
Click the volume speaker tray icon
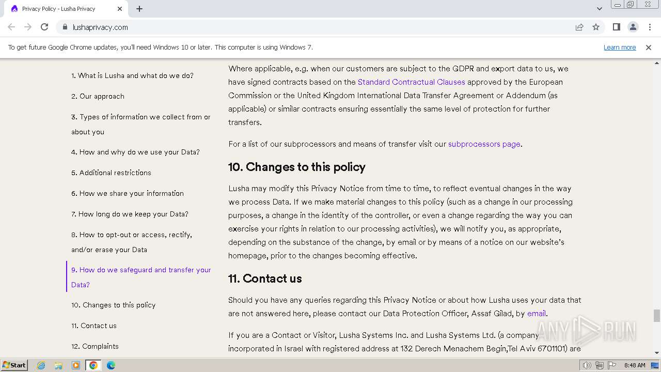coord(587,365)
